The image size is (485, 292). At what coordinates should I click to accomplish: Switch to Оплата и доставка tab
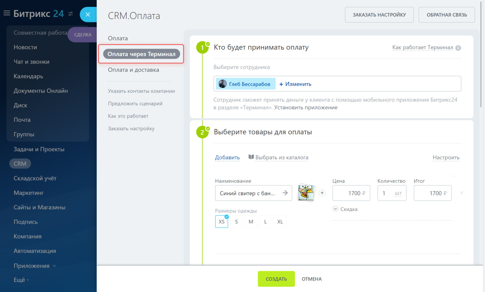click(x=133, y=70)
